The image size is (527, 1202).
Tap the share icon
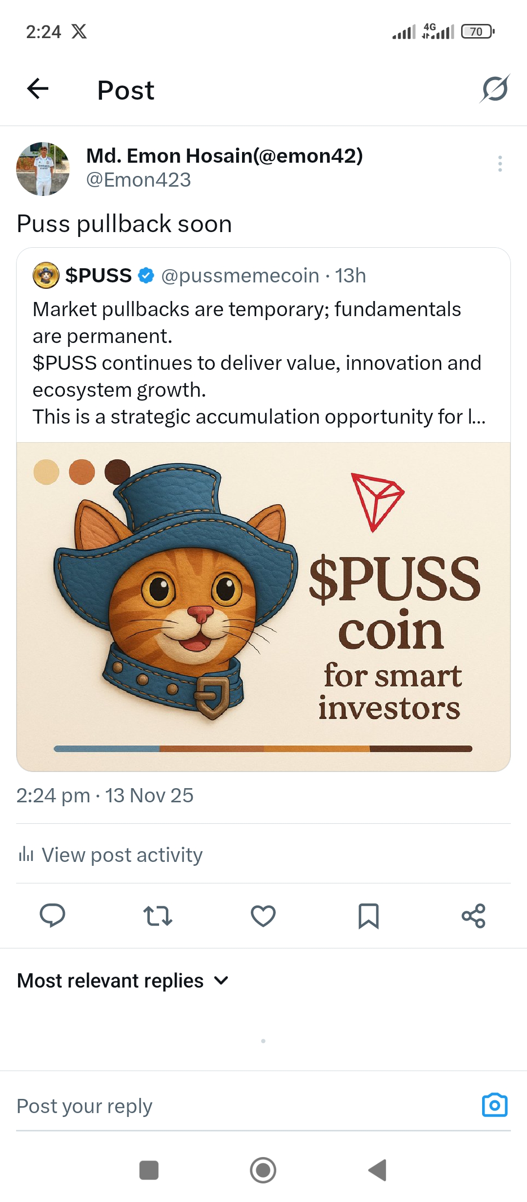coord(473,915)
